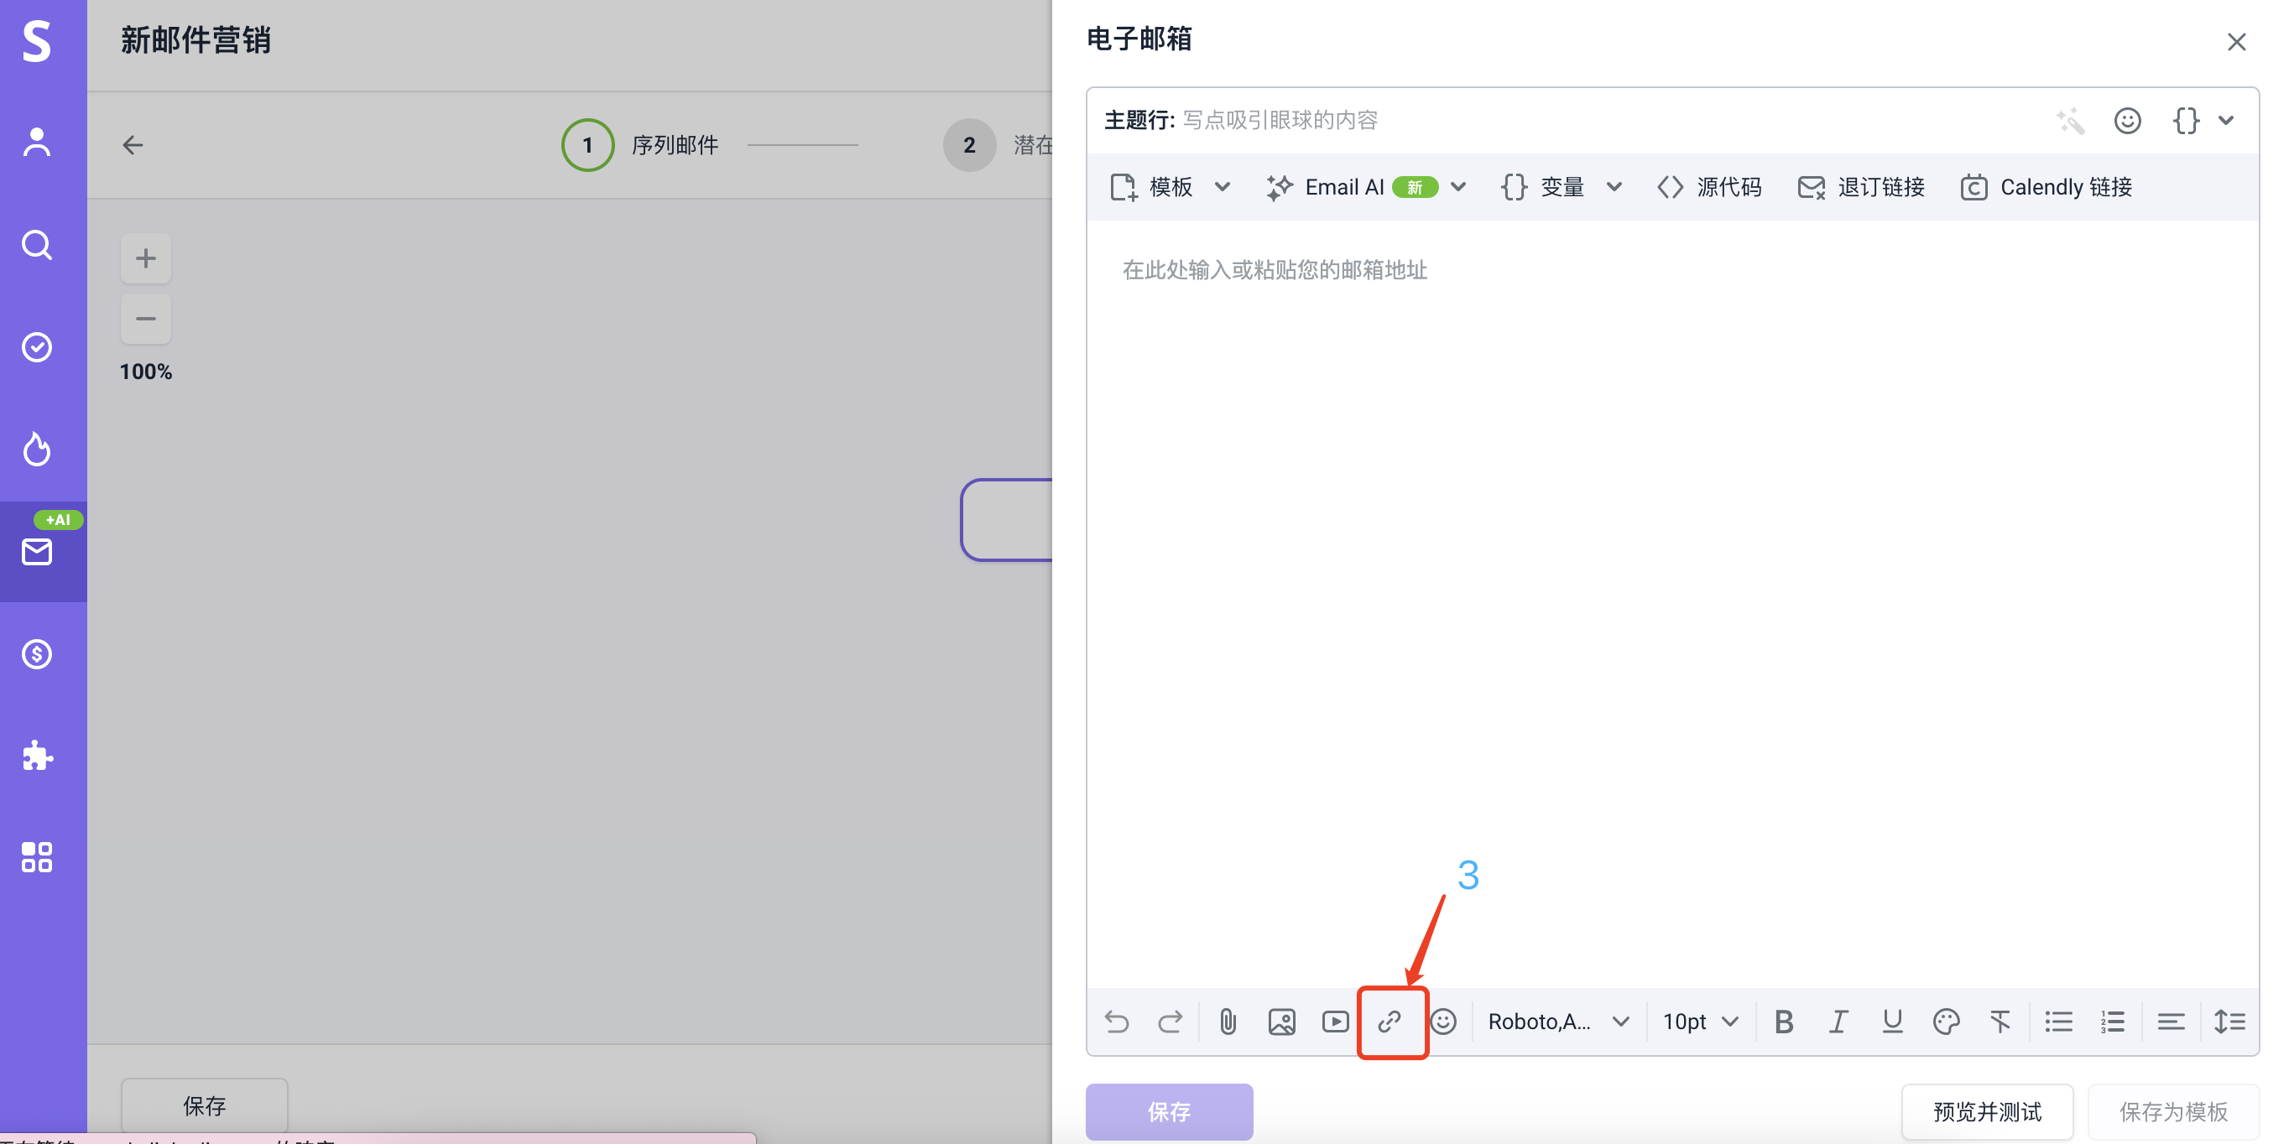This screenshot has width=2289, height=1144.
Task: Open line height options
Action: [2229, 1022]
